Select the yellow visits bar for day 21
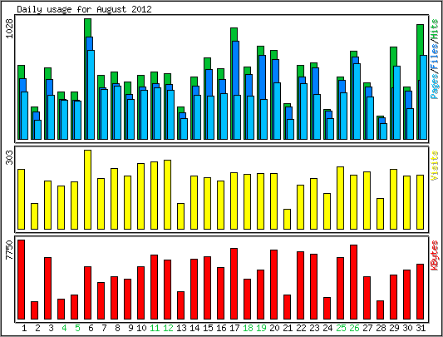Screen dimensions: 443x337 287,219
